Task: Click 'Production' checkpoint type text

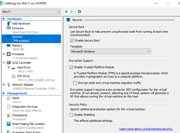Action: coord(20,119)
